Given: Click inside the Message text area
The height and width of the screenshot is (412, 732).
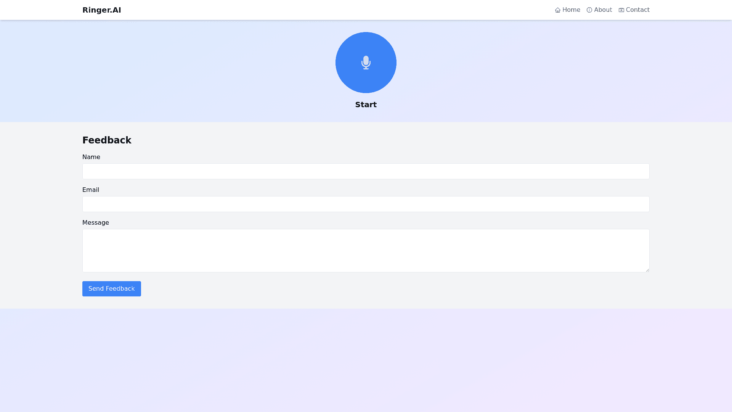Looking at the screenshot, I should point(366,250).
